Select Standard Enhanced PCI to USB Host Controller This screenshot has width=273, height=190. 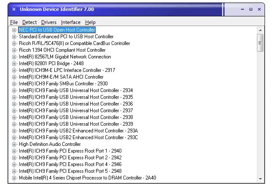(66, 37)
